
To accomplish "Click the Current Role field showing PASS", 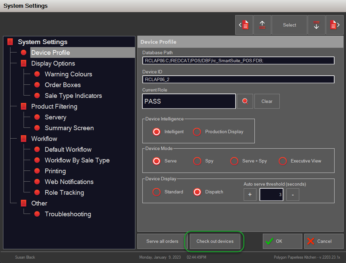I will (x=189, y=101).
